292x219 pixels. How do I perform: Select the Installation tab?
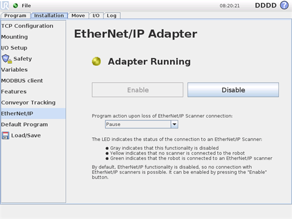49,16
